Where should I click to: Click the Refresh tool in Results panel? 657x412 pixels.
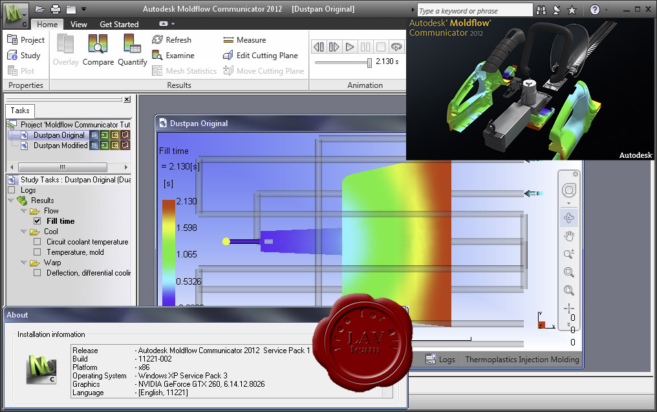pyautogui.click(x=171, y=40)
